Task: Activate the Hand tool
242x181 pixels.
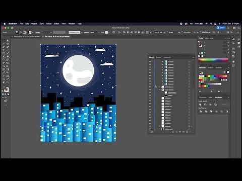Action: tap(3, 82)
